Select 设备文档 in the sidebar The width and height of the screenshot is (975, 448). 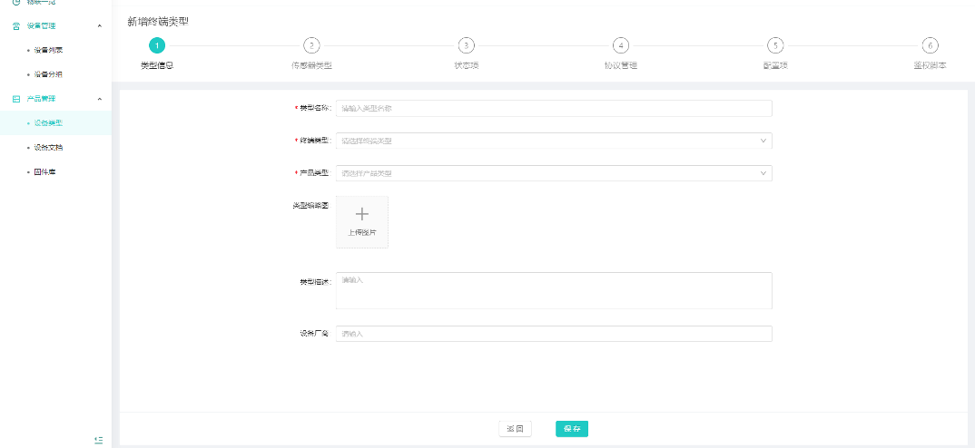pos(48,147)
